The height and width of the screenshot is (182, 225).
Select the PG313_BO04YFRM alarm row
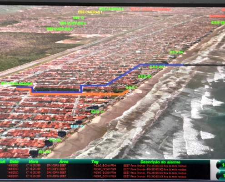coord(105,166)
